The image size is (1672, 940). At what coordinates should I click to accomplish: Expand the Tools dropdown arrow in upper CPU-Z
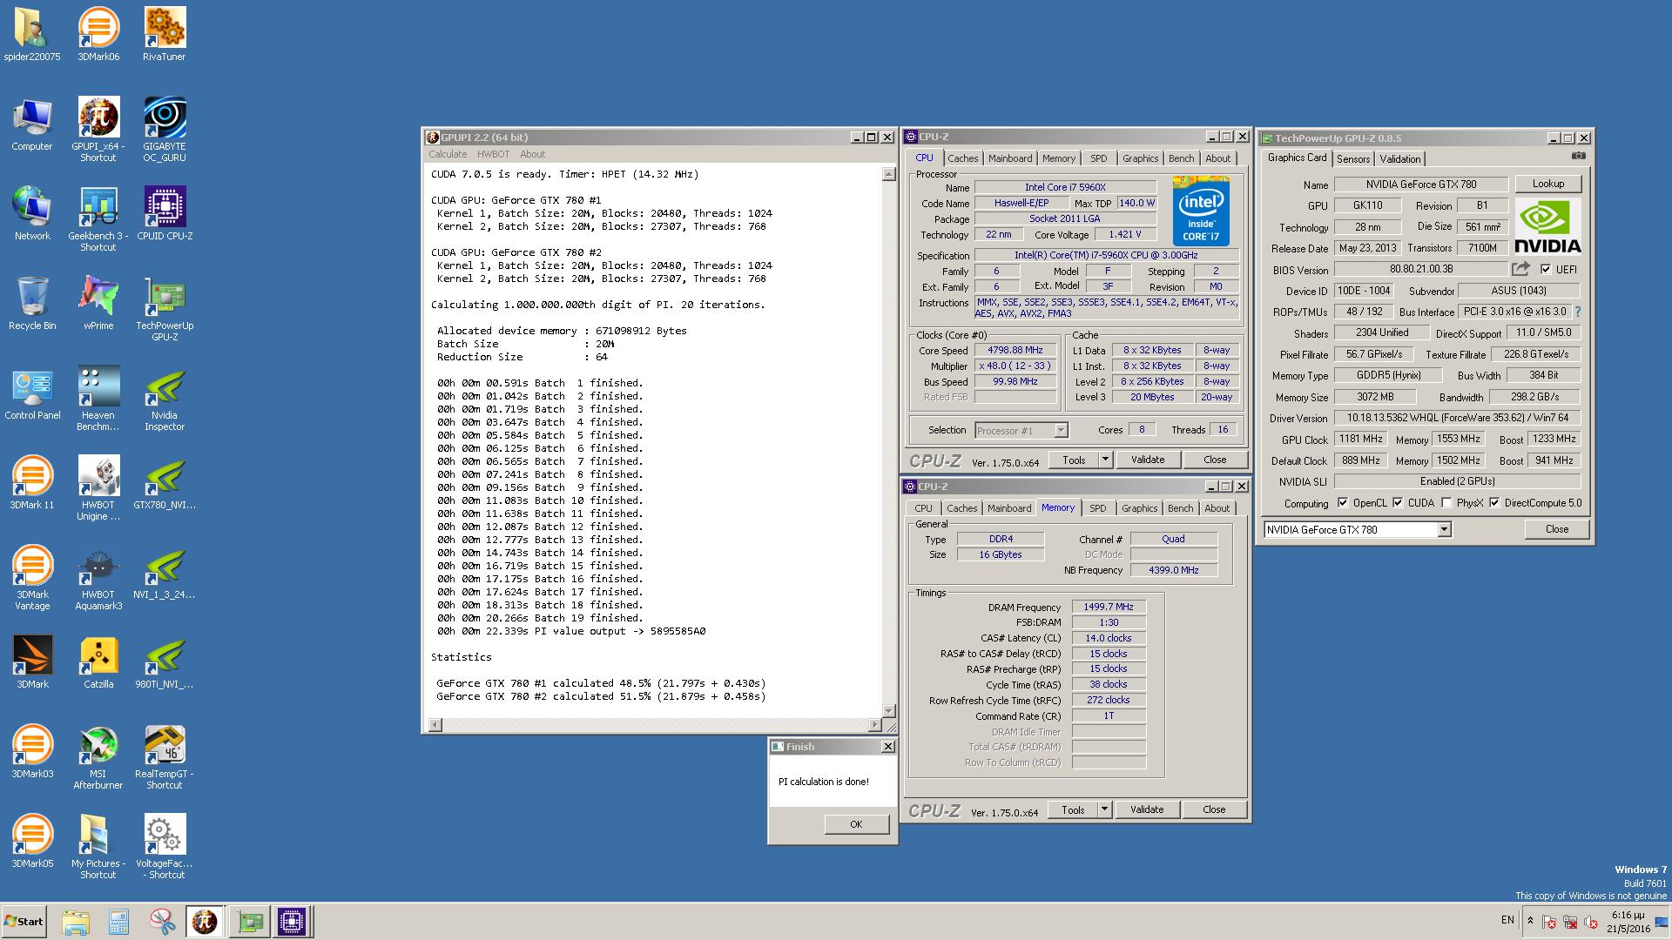tap(1105, 460)
